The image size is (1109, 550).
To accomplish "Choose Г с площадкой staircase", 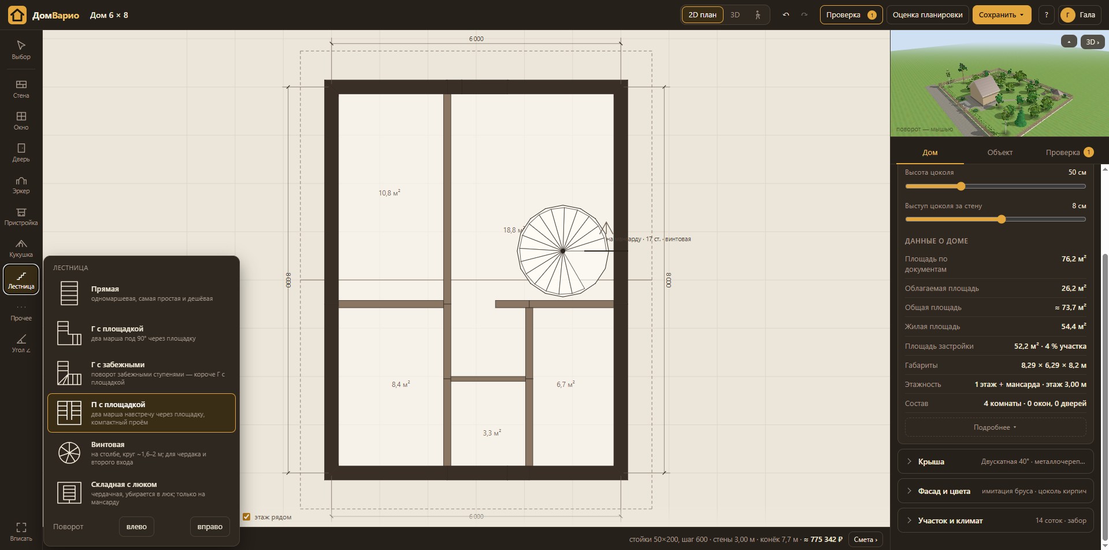I will tap(141, 333).
